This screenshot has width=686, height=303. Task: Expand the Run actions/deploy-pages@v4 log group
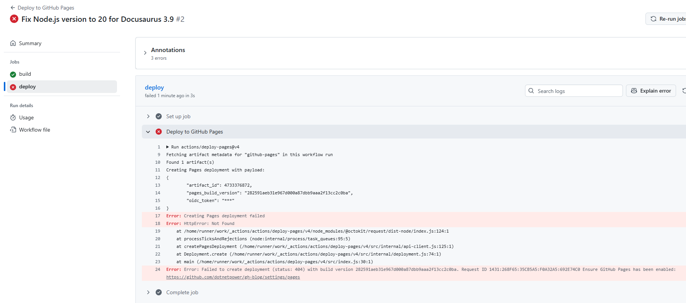point(167,147)
